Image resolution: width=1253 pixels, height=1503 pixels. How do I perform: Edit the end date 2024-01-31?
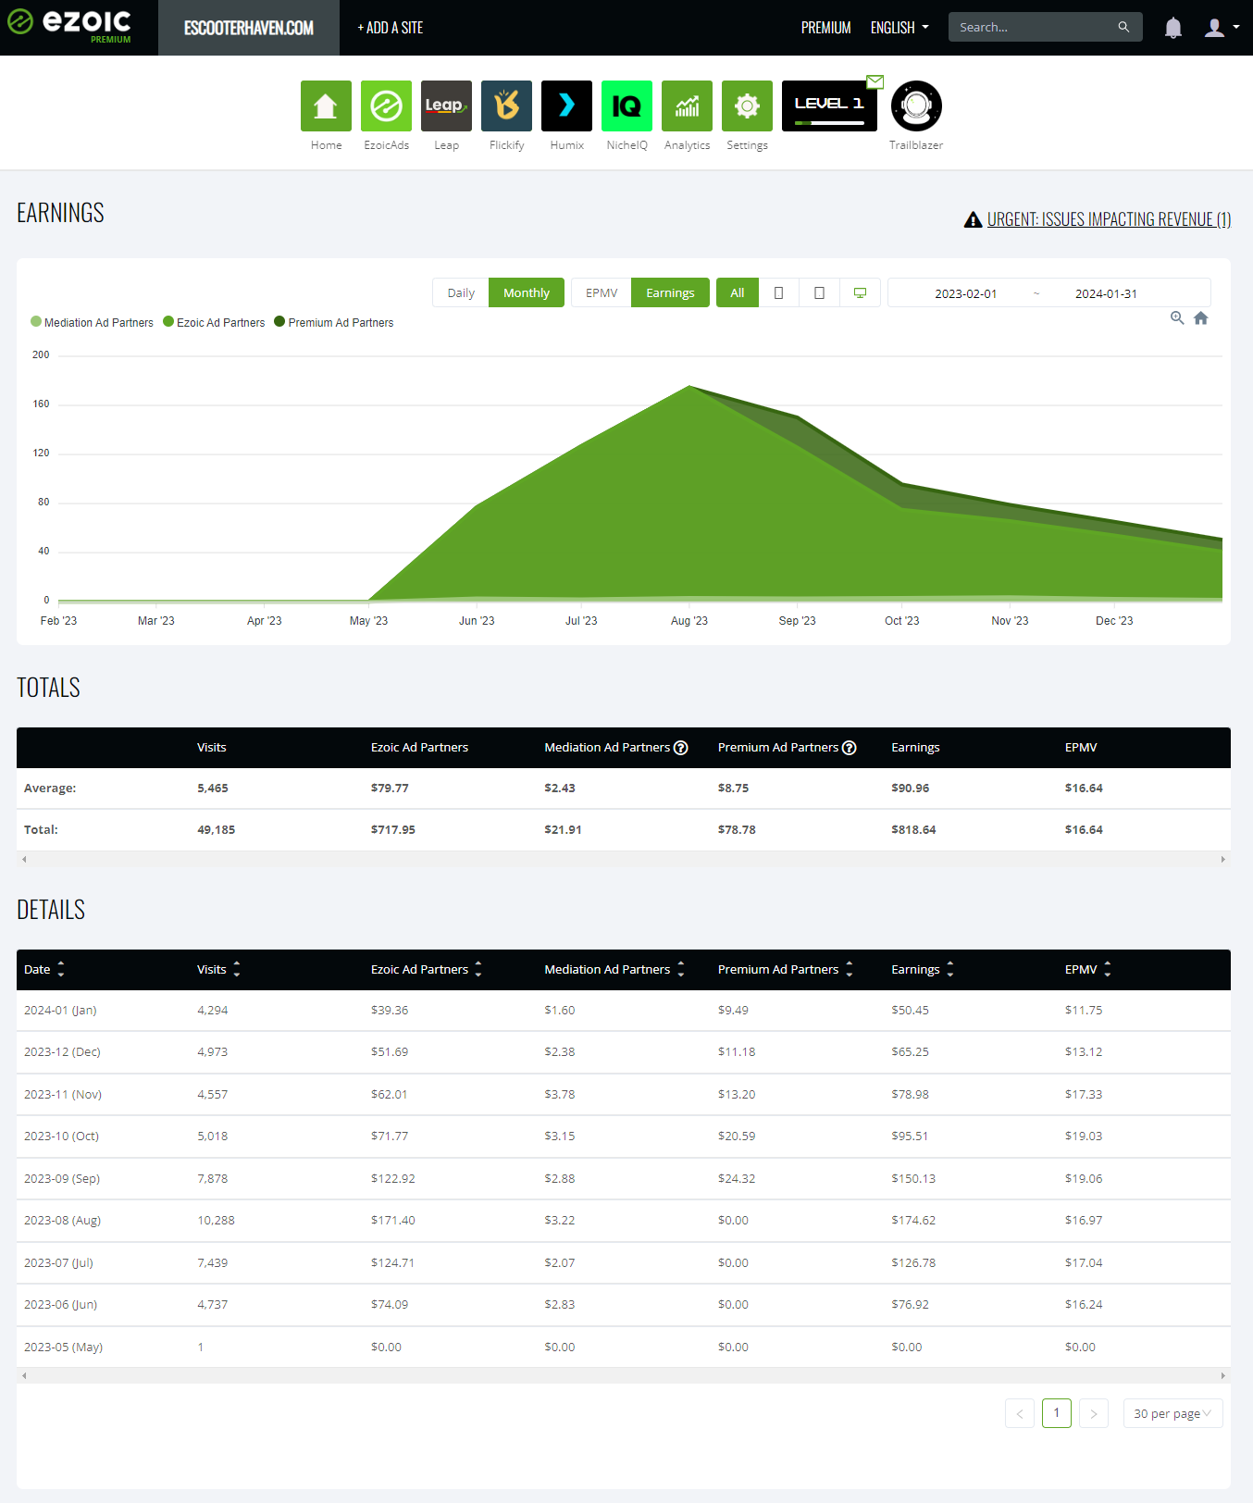point(1106,293)
